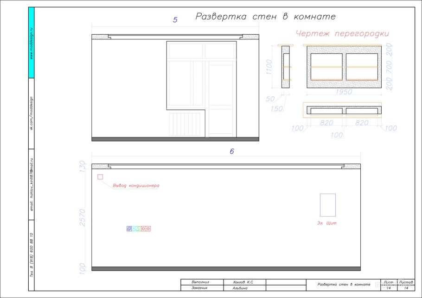This screenshot has height=298, width=422.
Task: Click the 'Развертка стен в комнате' title heading
Action: [265, 17]
